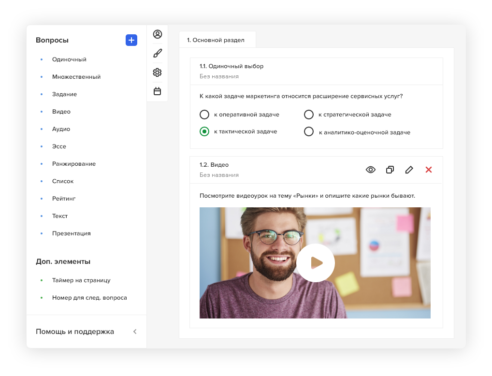Duplicate the Видео question with copy icon
Viewport: 492px width, 376px height.
pyautogui.click(x=390, y=170)
